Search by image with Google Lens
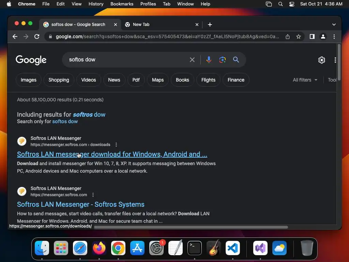The width and height of the screenshot is (349, 262). pos(222,60)
